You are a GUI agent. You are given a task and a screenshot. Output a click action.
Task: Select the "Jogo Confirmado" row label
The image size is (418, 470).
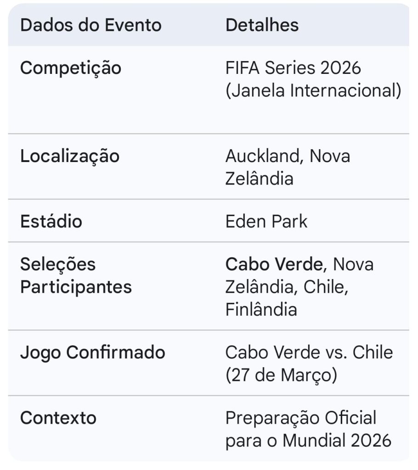[92, 353]
